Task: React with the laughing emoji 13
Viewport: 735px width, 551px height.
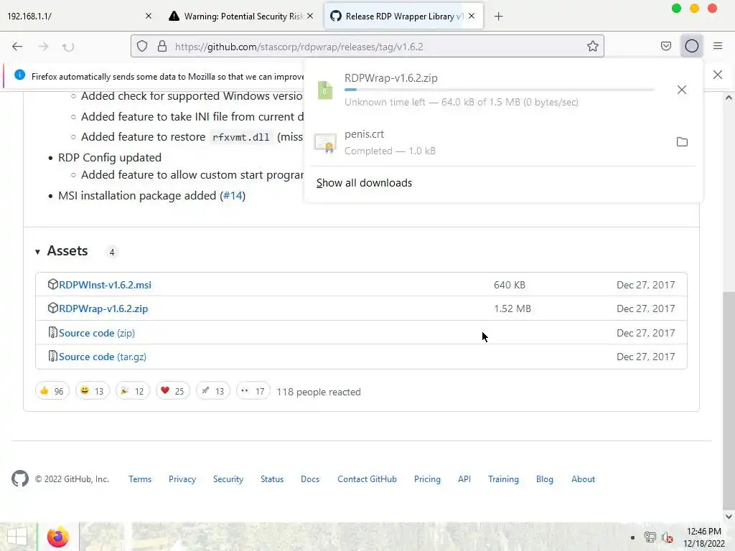Action: pos(93,391)
